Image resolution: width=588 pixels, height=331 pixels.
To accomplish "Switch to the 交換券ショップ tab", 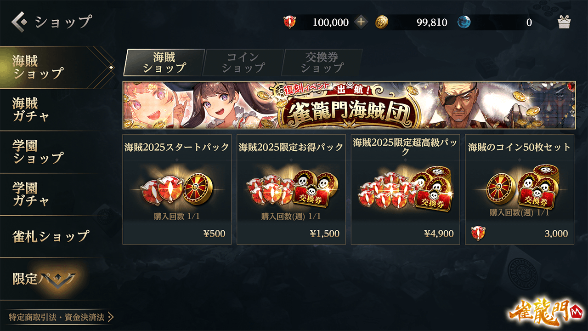I will click(x=322, y=63).
